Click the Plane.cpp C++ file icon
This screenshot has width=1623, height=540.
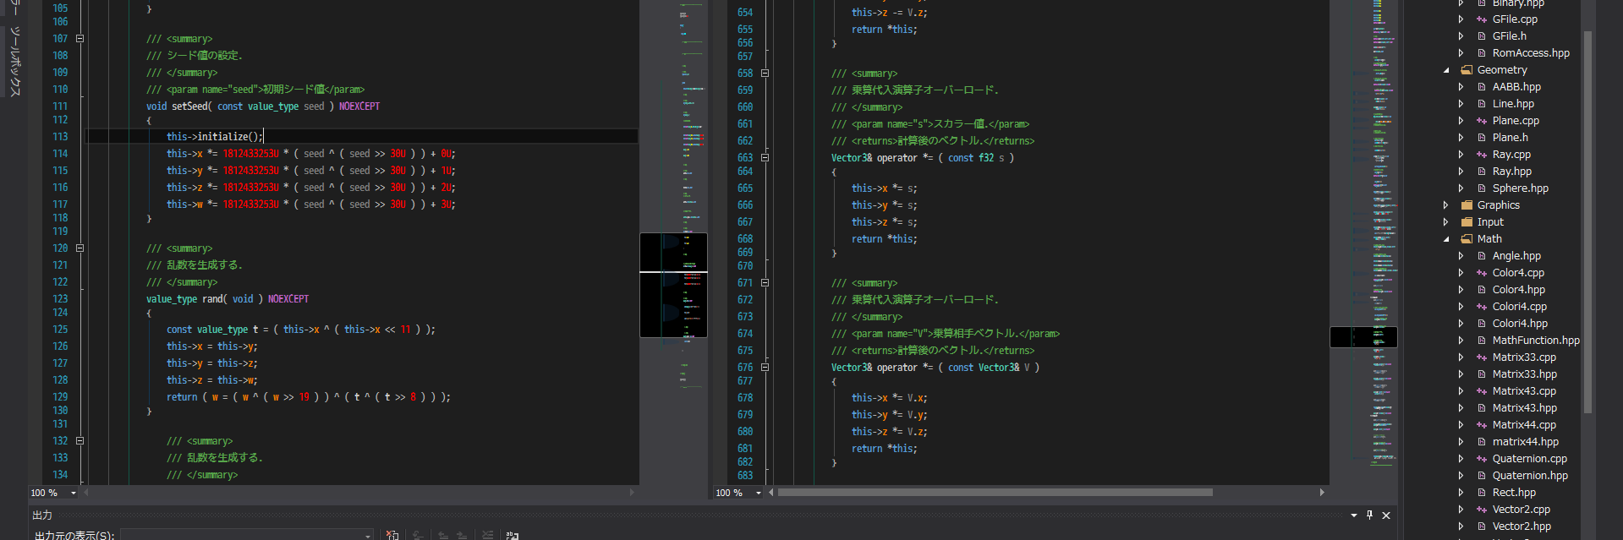pyautogui.click(x=1482, y=121)
